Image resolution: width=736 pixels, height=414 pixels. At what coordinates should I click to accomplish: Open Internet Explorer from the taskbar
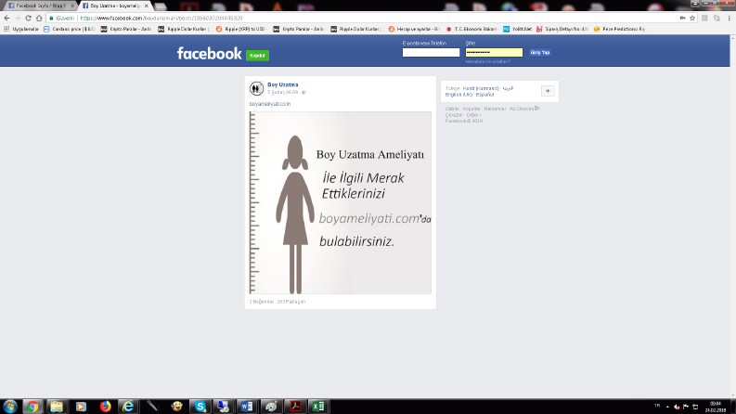point(128,407)
